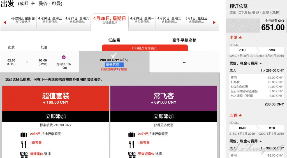The height and width of the screenshot is (158, 287).
Task: Click the 低航费 column header
Action: [114, 40]
